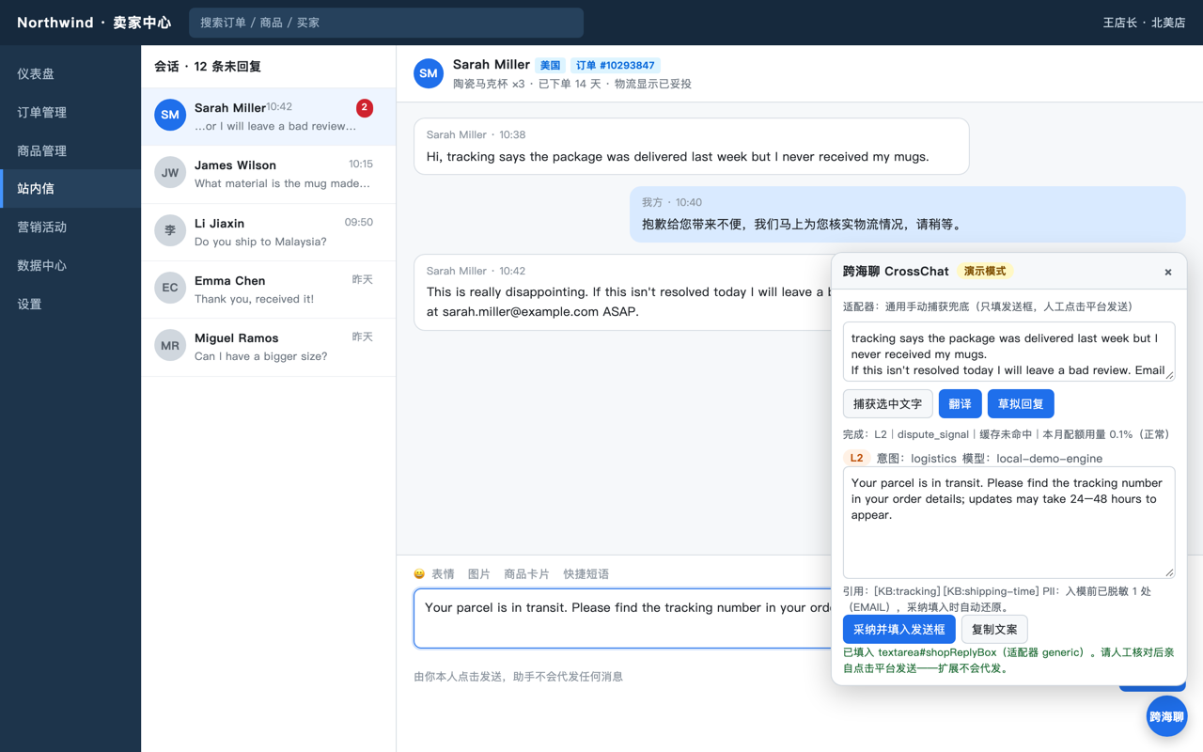Viewport: 1203px width, 752px height.
Task: Click Emma Chen's EC avatar
Action: tap(170, 288)
